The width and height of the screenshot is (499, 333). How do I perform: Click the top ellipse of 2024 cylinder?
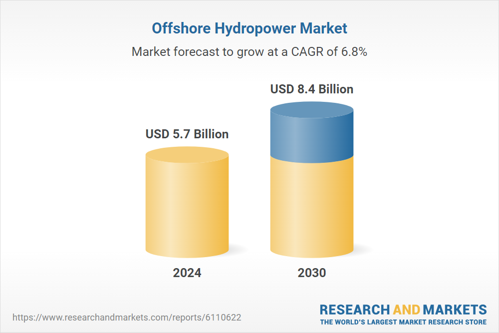click(187, 154)
